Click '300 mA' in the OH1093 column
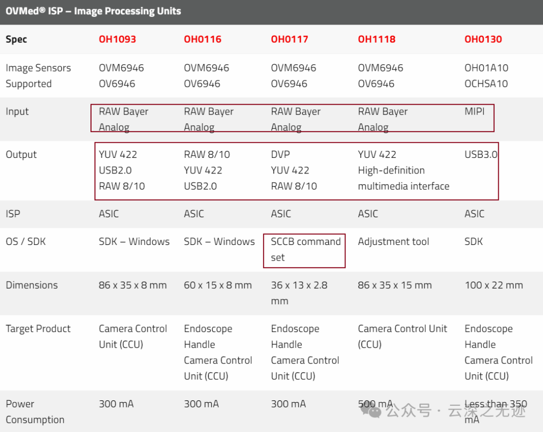Image resolution: width=543 pixels, height=432 pixels. click(x=116, y=404)
